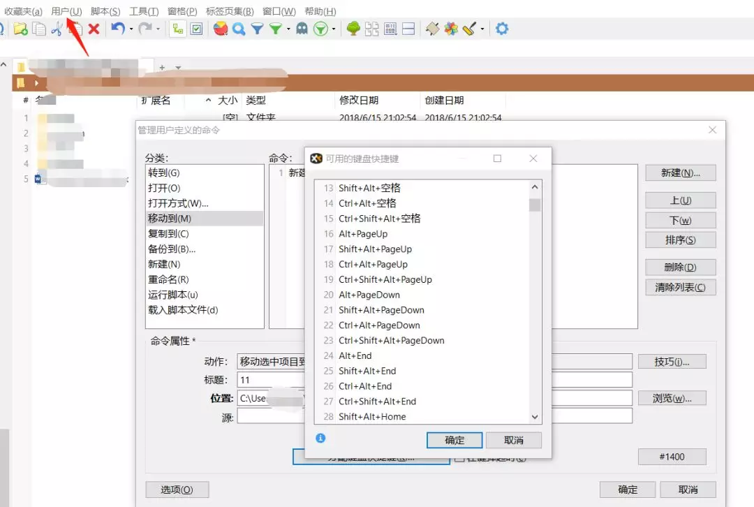Click the shortcut list scrollbar thumb
Image resolution: width=754 pixels, height=507 pixels.
click(535, 205)
